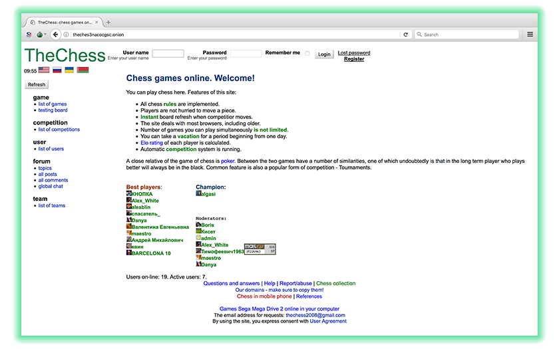This screenshot has height=349, width=559.
Task: Open global chat from forum menu
Action: tap(51, 187)
